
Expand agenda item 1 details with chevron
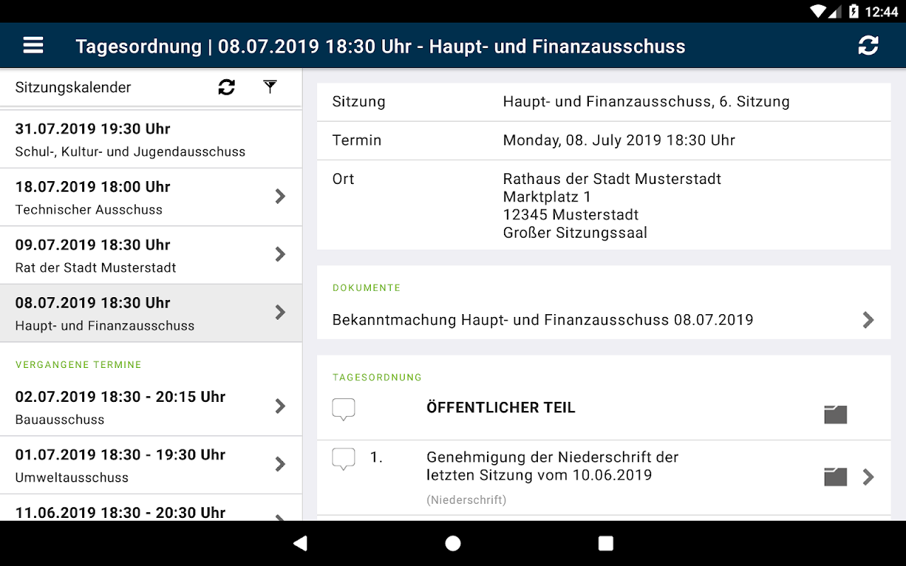(868, 477)
